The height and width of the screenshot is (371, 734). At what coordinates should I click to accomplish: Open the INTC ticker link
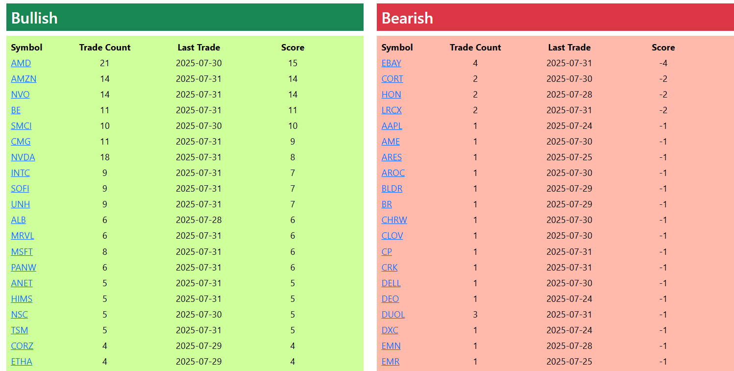point(21,173)
